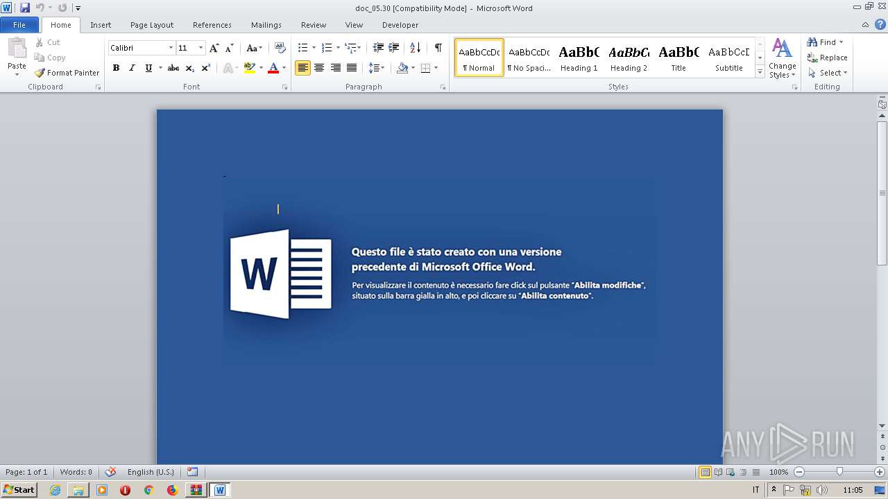Click the Sort icon

click(415, 48)
